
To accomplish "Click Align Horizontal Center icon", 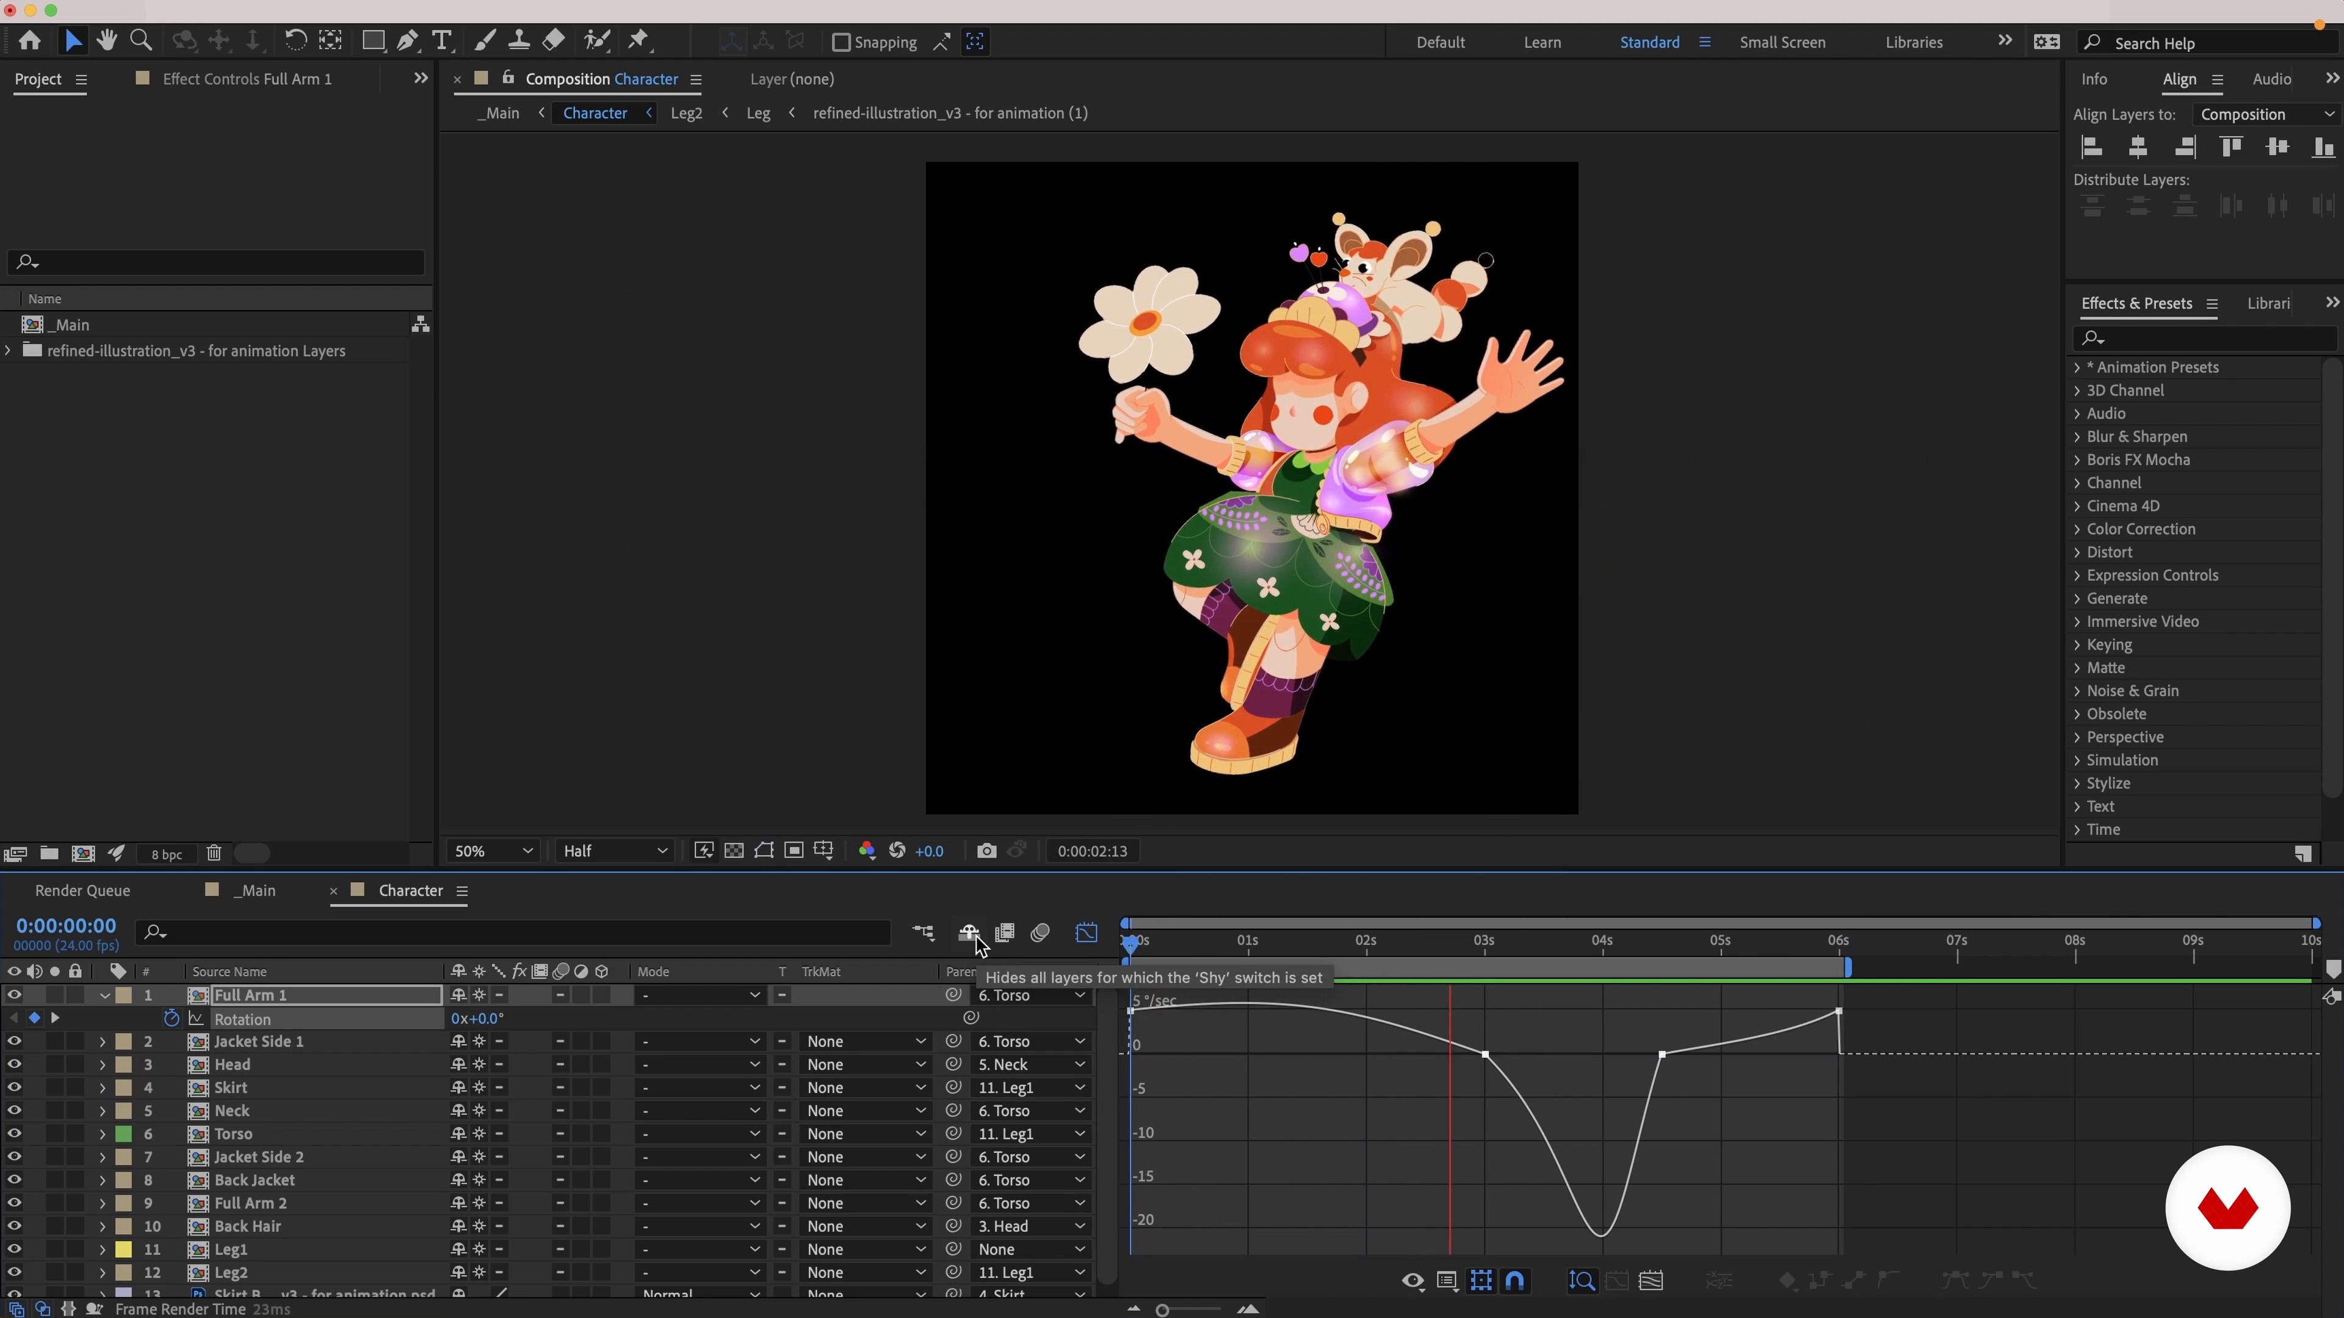I will coord(2138,147).
